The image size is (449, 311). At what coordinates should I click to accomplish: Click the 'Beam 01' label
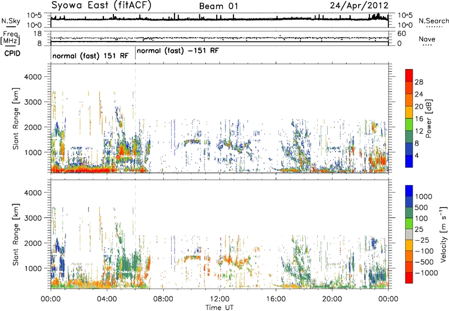pyautogui.click(x=218, y=6)
